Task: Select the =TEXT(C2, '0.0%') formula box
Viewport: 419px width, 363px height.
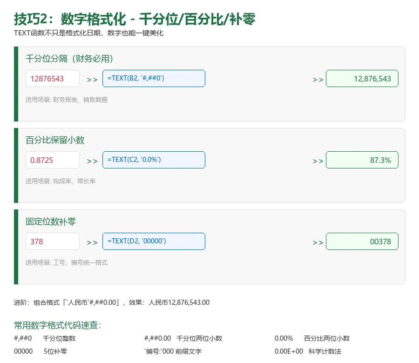Action: point(154,160)
